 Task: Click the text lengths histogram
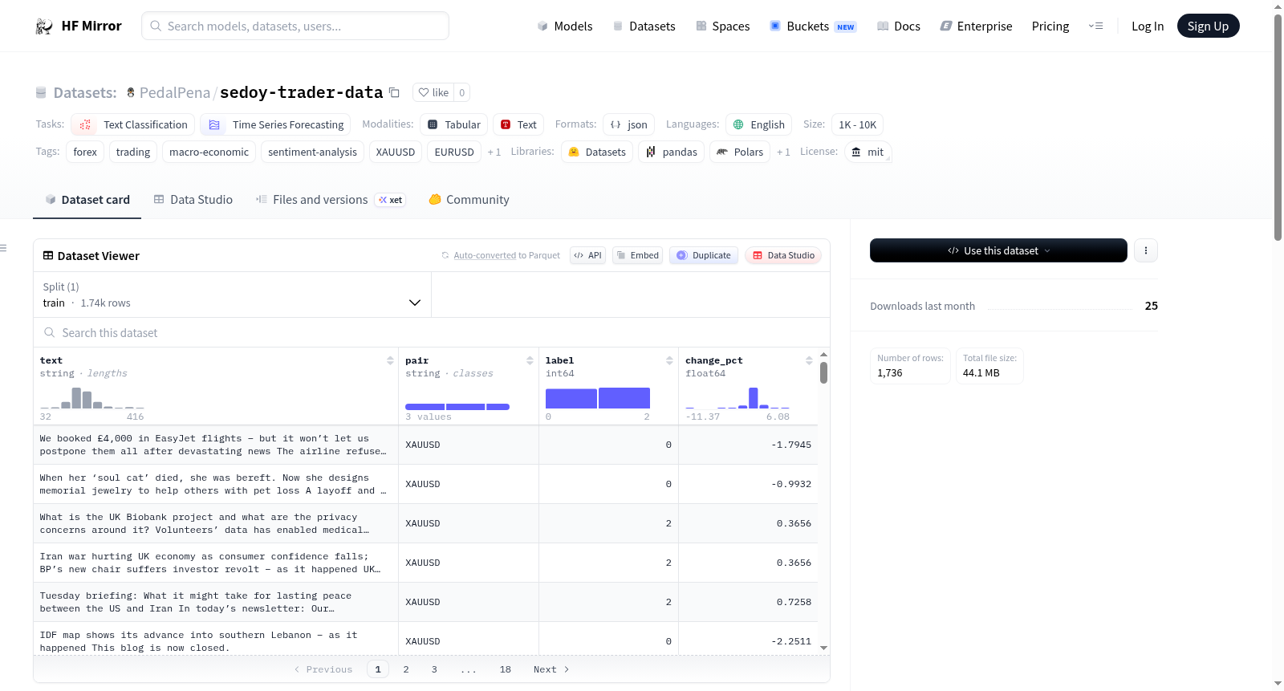[x=92, y=398]
